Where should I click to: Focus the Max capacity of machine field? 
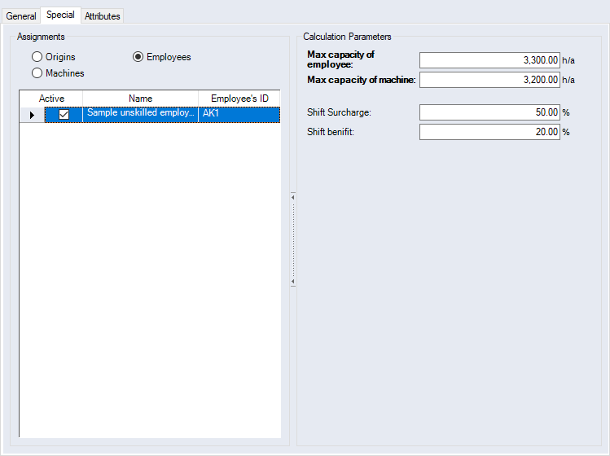489,80
